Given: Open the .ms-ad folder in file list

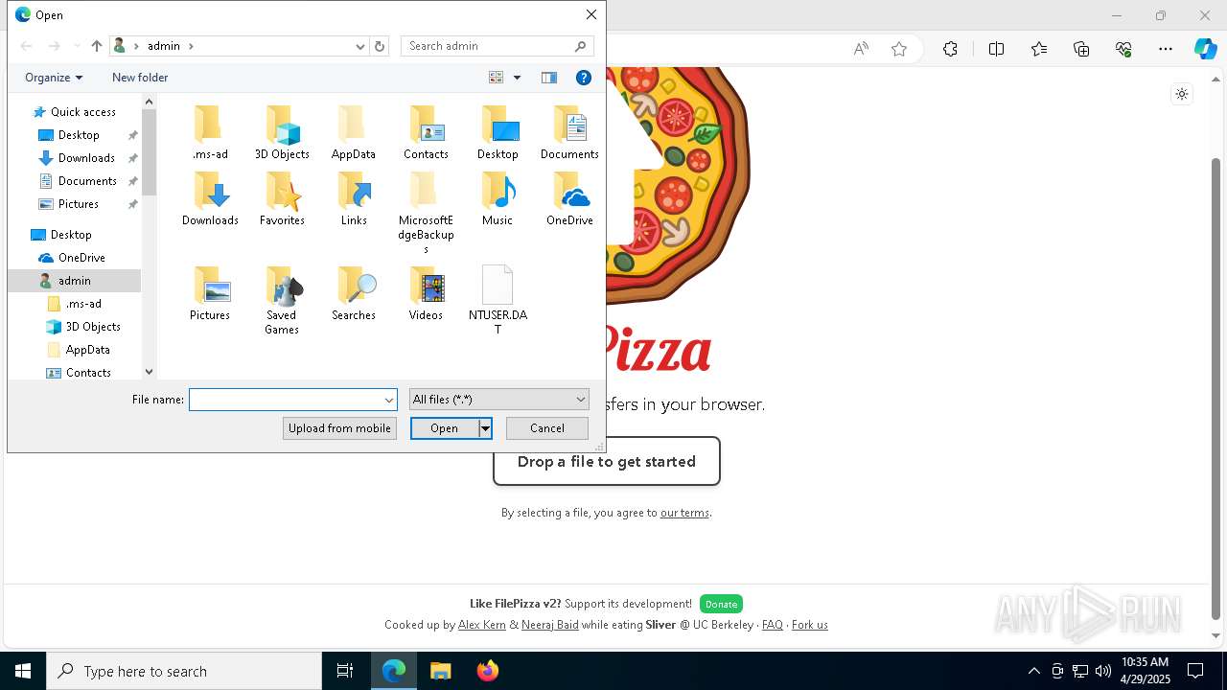Looking at the screenshot, I should (x=210, y=132).
